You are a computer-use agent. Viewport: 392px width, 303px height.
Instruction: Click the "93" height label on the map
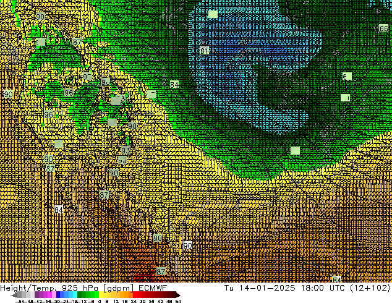click(126, 150)
